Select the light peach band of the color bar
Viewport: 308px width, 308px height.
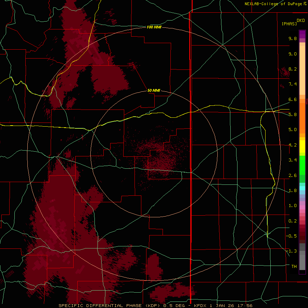[302, 70]
